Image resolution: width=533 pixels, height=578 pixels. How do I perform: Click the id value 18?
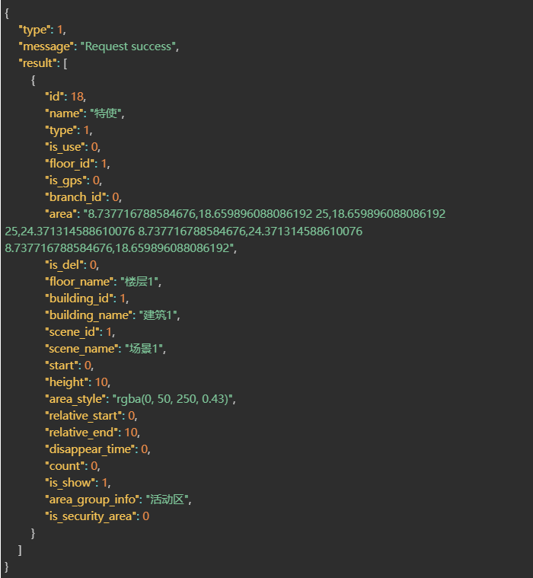click(77, 97)
